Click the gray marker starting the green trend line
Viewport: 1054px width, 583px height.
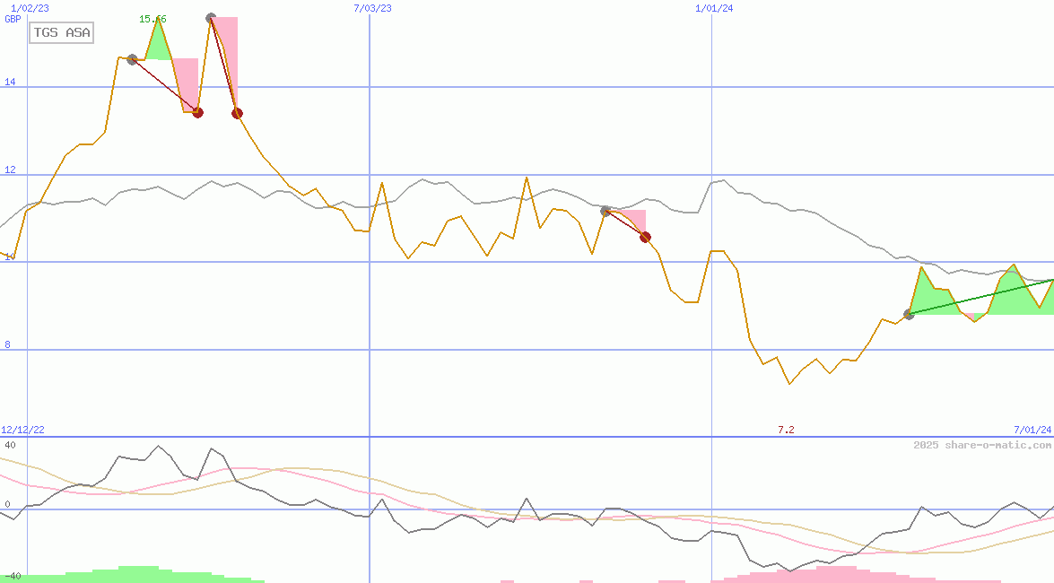click(909, 314)
